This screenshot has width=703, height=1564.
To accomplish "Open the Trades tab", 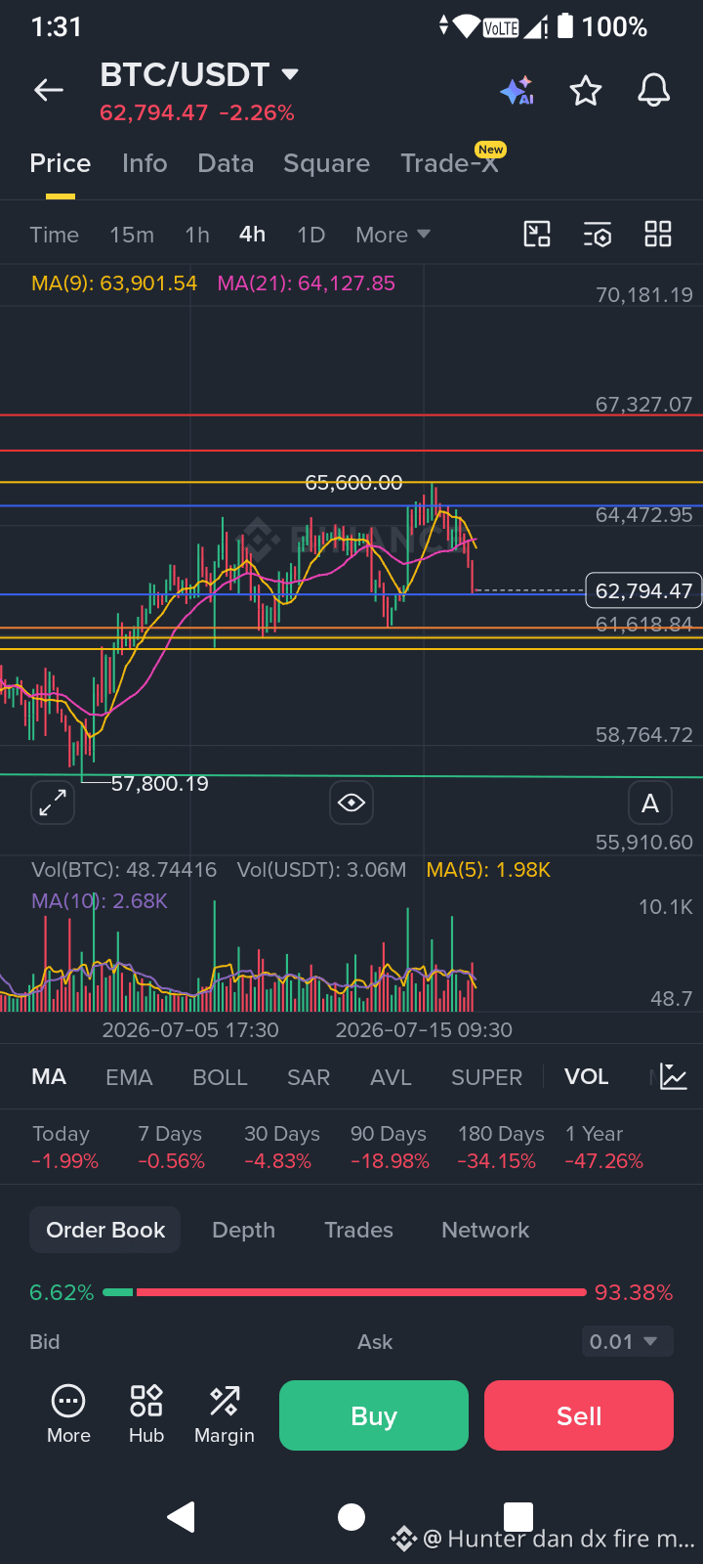I will coord(358,1230).
